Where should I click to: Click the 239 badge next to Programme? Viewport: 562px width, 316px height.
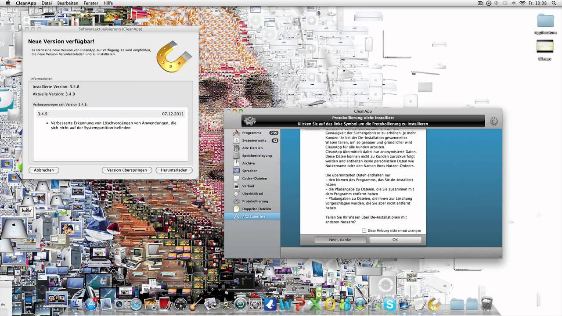pyautogui.click(x=274, y=133)
